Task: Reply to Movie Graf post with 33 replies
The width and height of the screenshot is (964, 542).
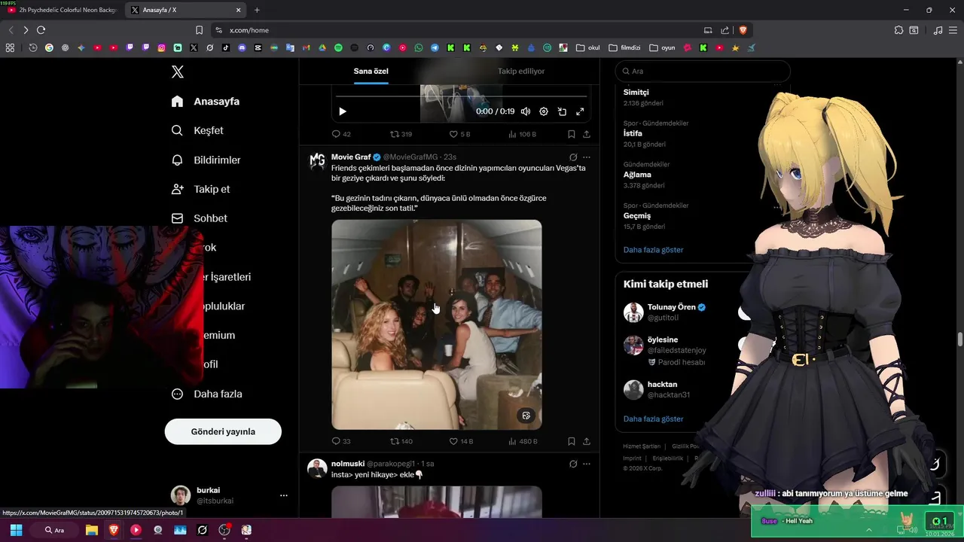Action: [341, 441]
